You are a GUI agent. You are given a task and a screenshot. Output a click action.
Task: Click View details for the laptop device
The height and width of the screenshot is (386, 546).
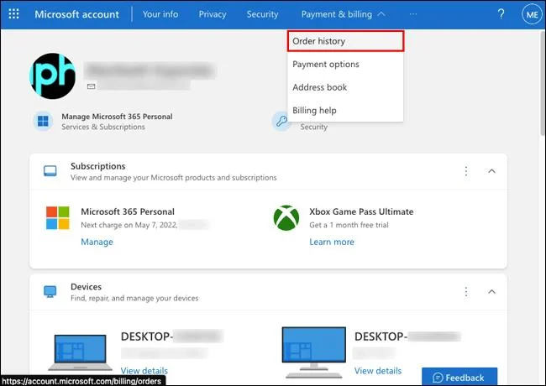[144, 371]
